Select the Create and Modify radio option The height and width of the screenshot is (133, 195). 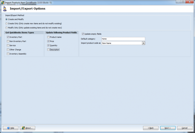coord(7,19)
